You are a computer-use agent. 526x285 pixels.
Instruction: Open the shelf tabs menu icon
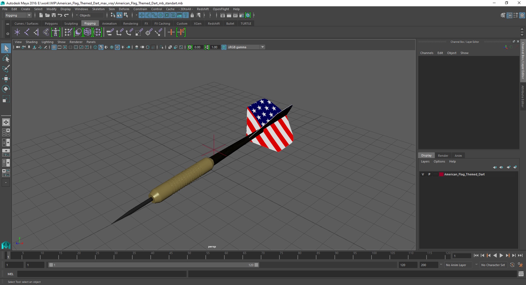point(8,24)
